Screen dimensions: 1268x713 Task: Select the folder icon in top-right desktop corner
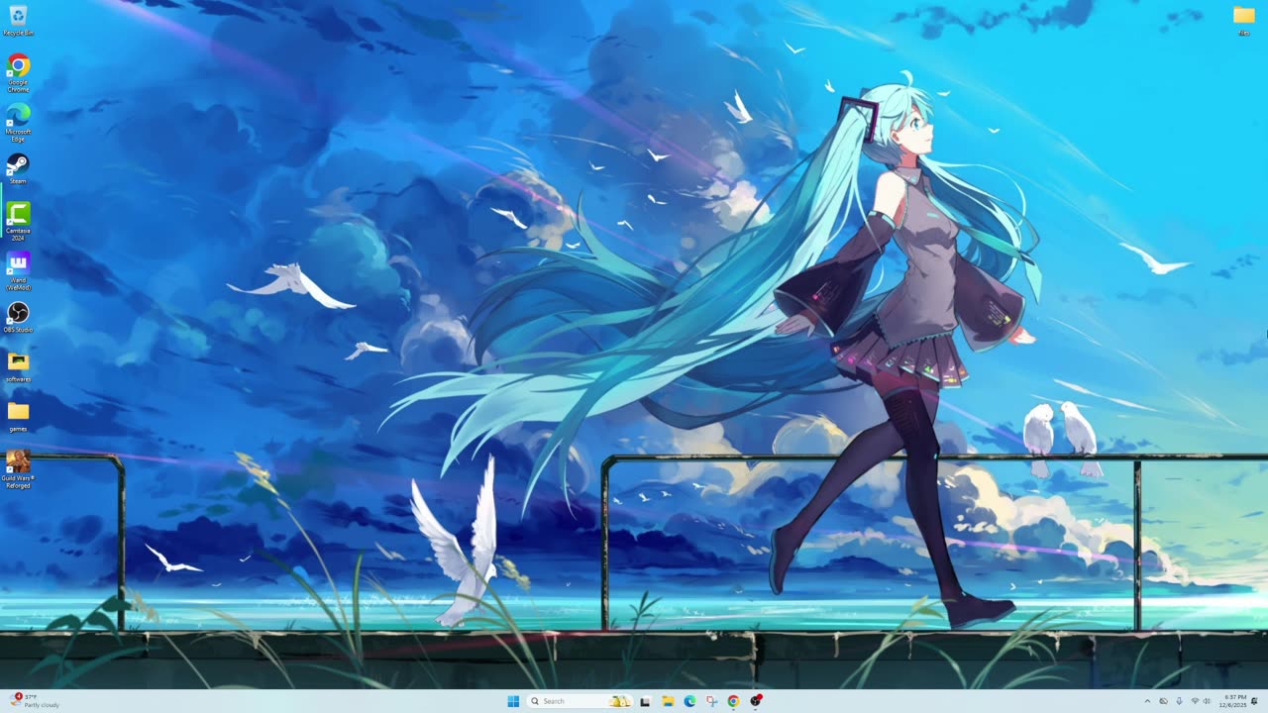point(1244,20)
